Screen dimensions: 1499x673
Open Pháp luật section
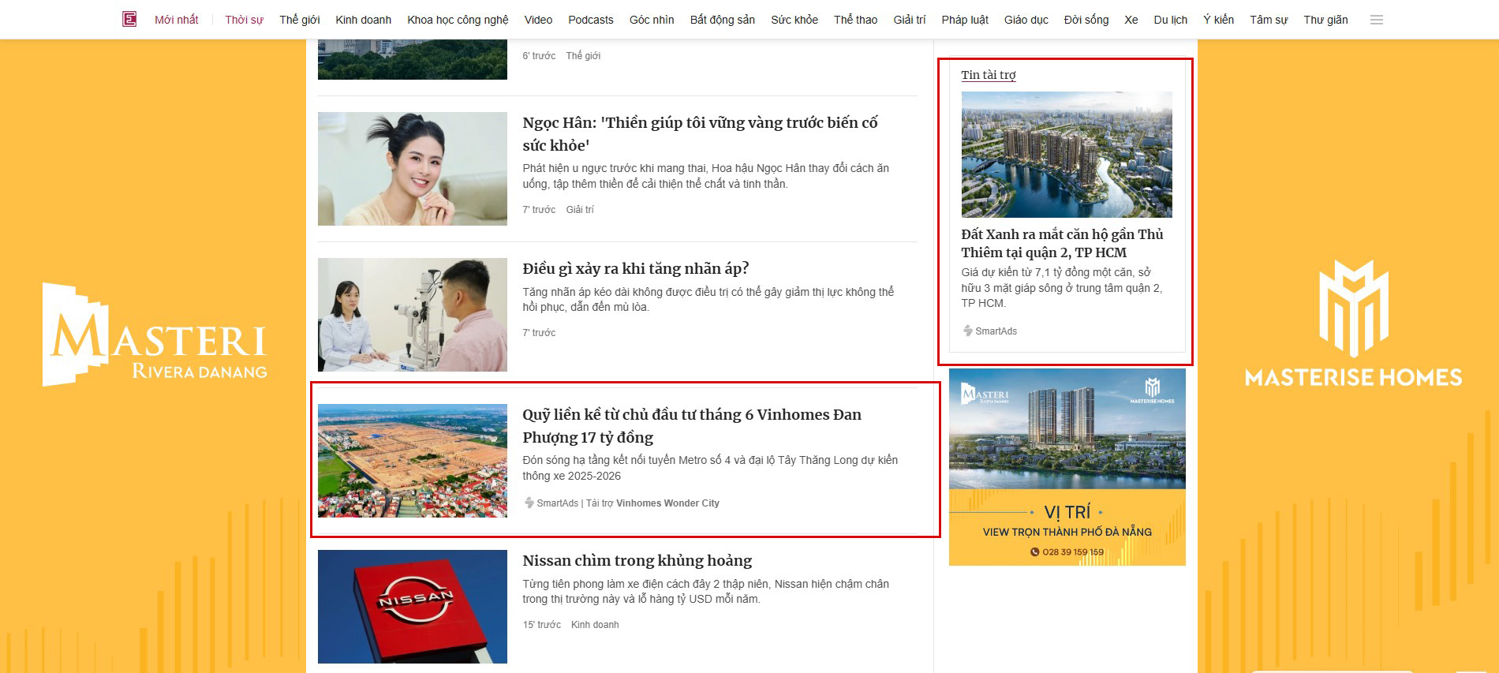(964, 20)
